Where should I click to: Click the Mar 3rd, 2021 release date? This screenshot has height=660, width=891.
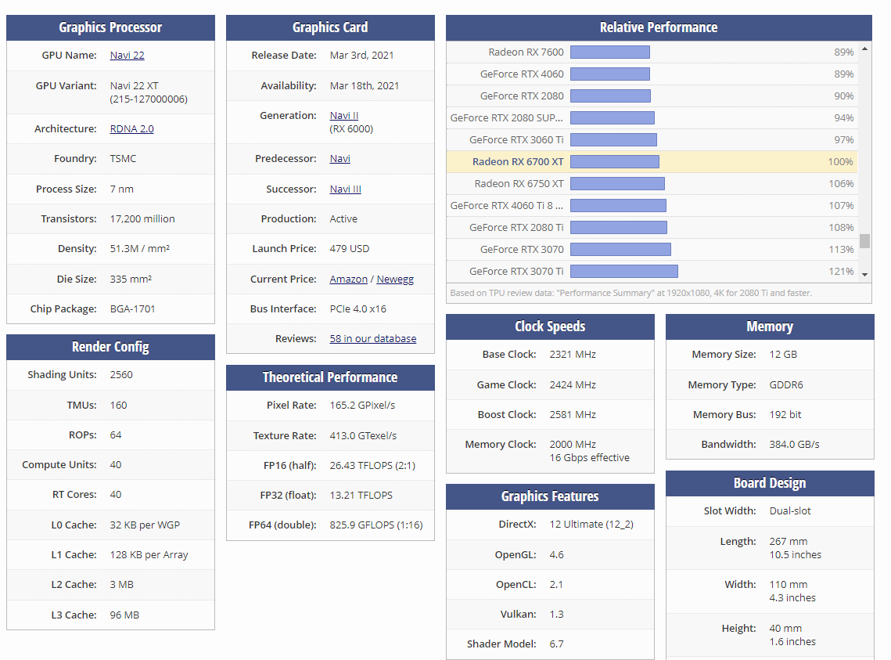point(362,55)
